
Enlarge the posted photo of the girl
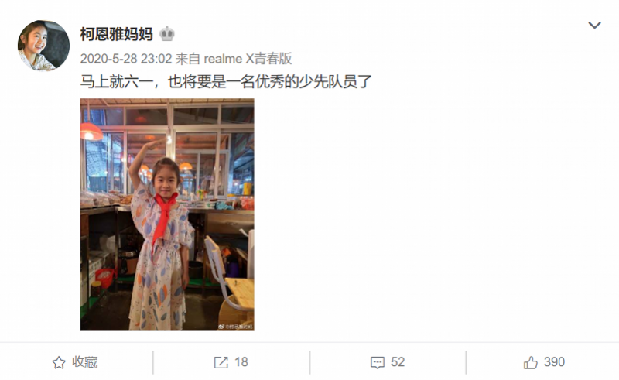pyautogui.click(x=167, y=214)
